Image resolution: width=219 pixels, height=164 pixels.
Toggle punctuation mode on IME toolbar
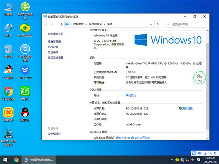point(210,153)
